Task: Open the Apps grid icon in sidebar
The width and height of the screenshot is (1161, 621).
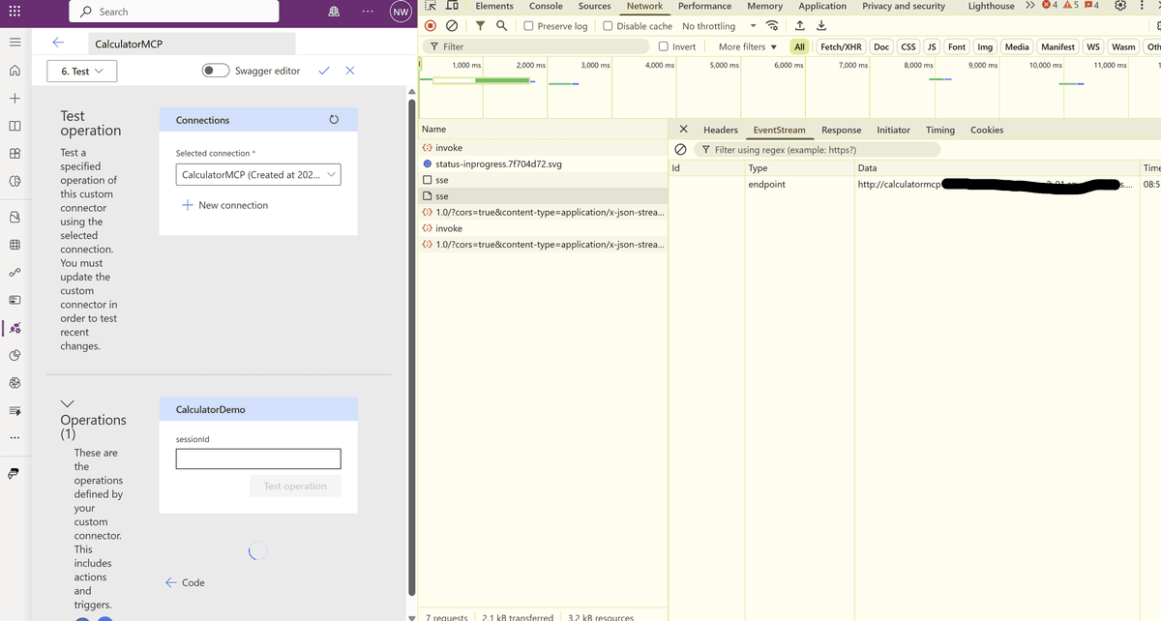Action: coord(15,154)
